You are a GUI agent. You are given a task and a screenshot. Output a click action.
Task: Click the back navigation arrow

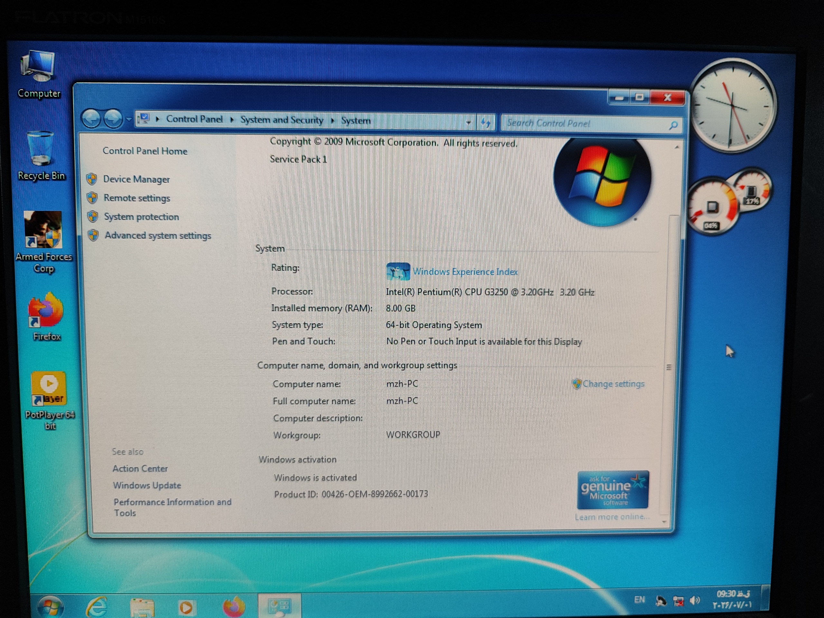coord(91,119)
